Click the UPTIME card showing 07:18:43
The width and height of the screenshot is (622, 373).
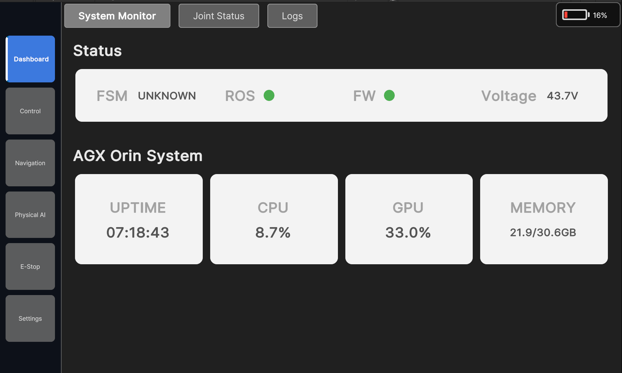pos(138,219)
